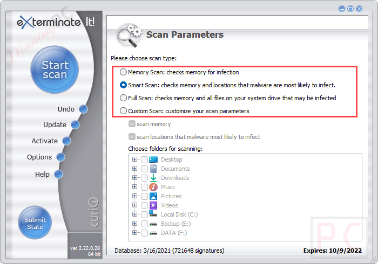This screenshot has height=264, width=378.
Task: Click the blue dot beside Activate
Action: [66, 141]
